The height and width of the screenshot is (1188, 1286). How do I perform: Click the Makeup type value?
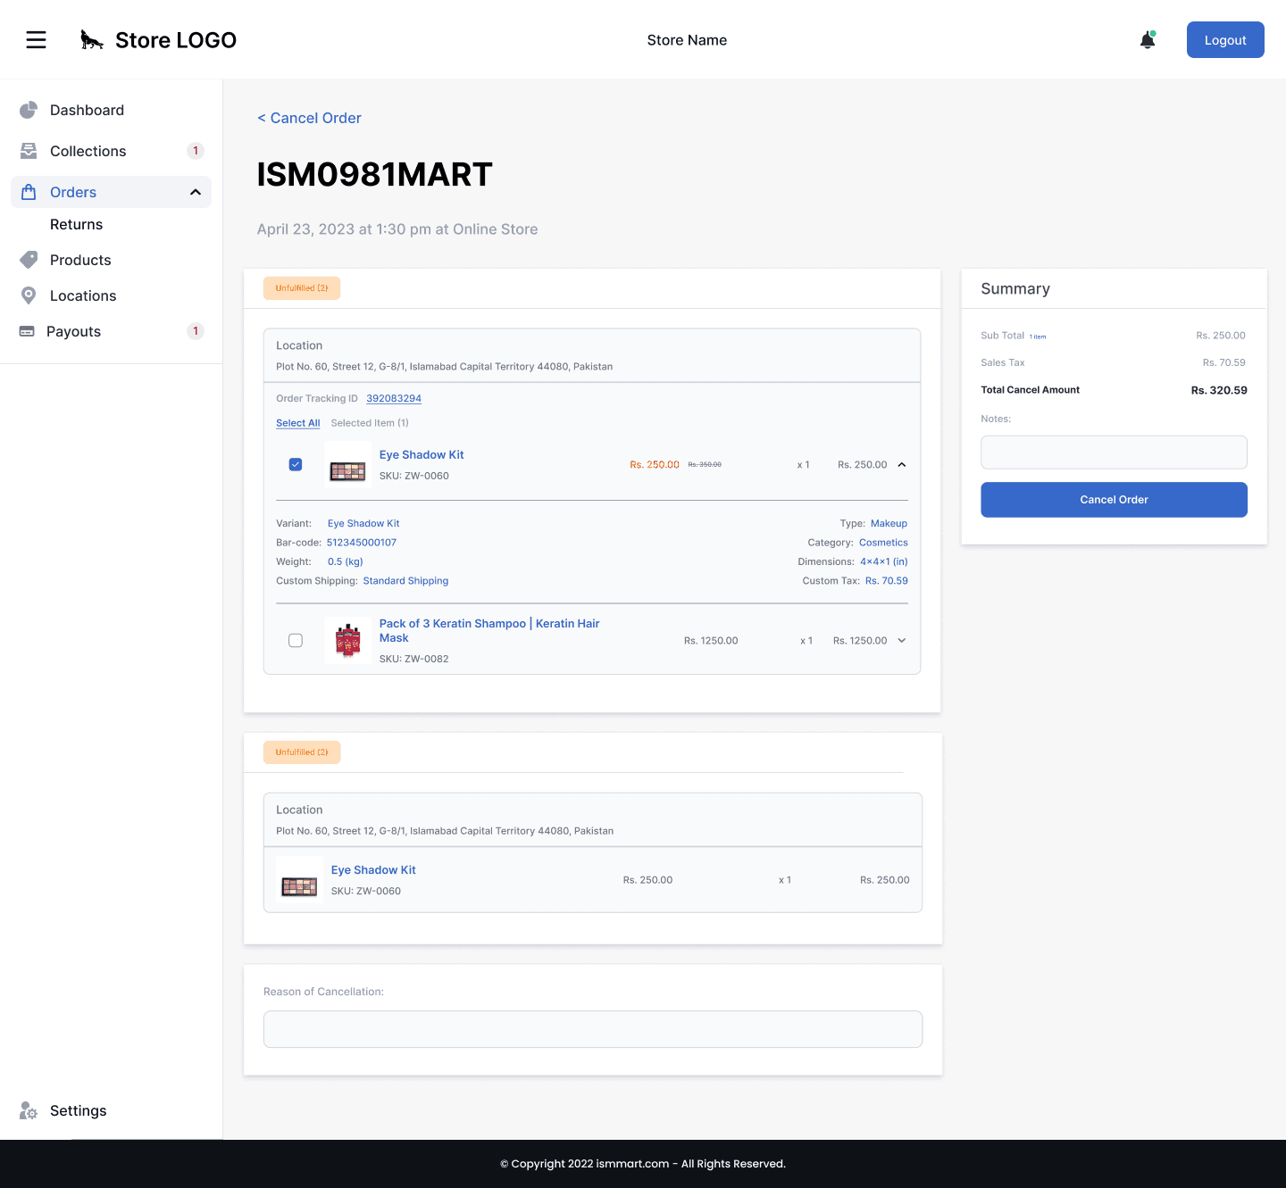(889, 523)
